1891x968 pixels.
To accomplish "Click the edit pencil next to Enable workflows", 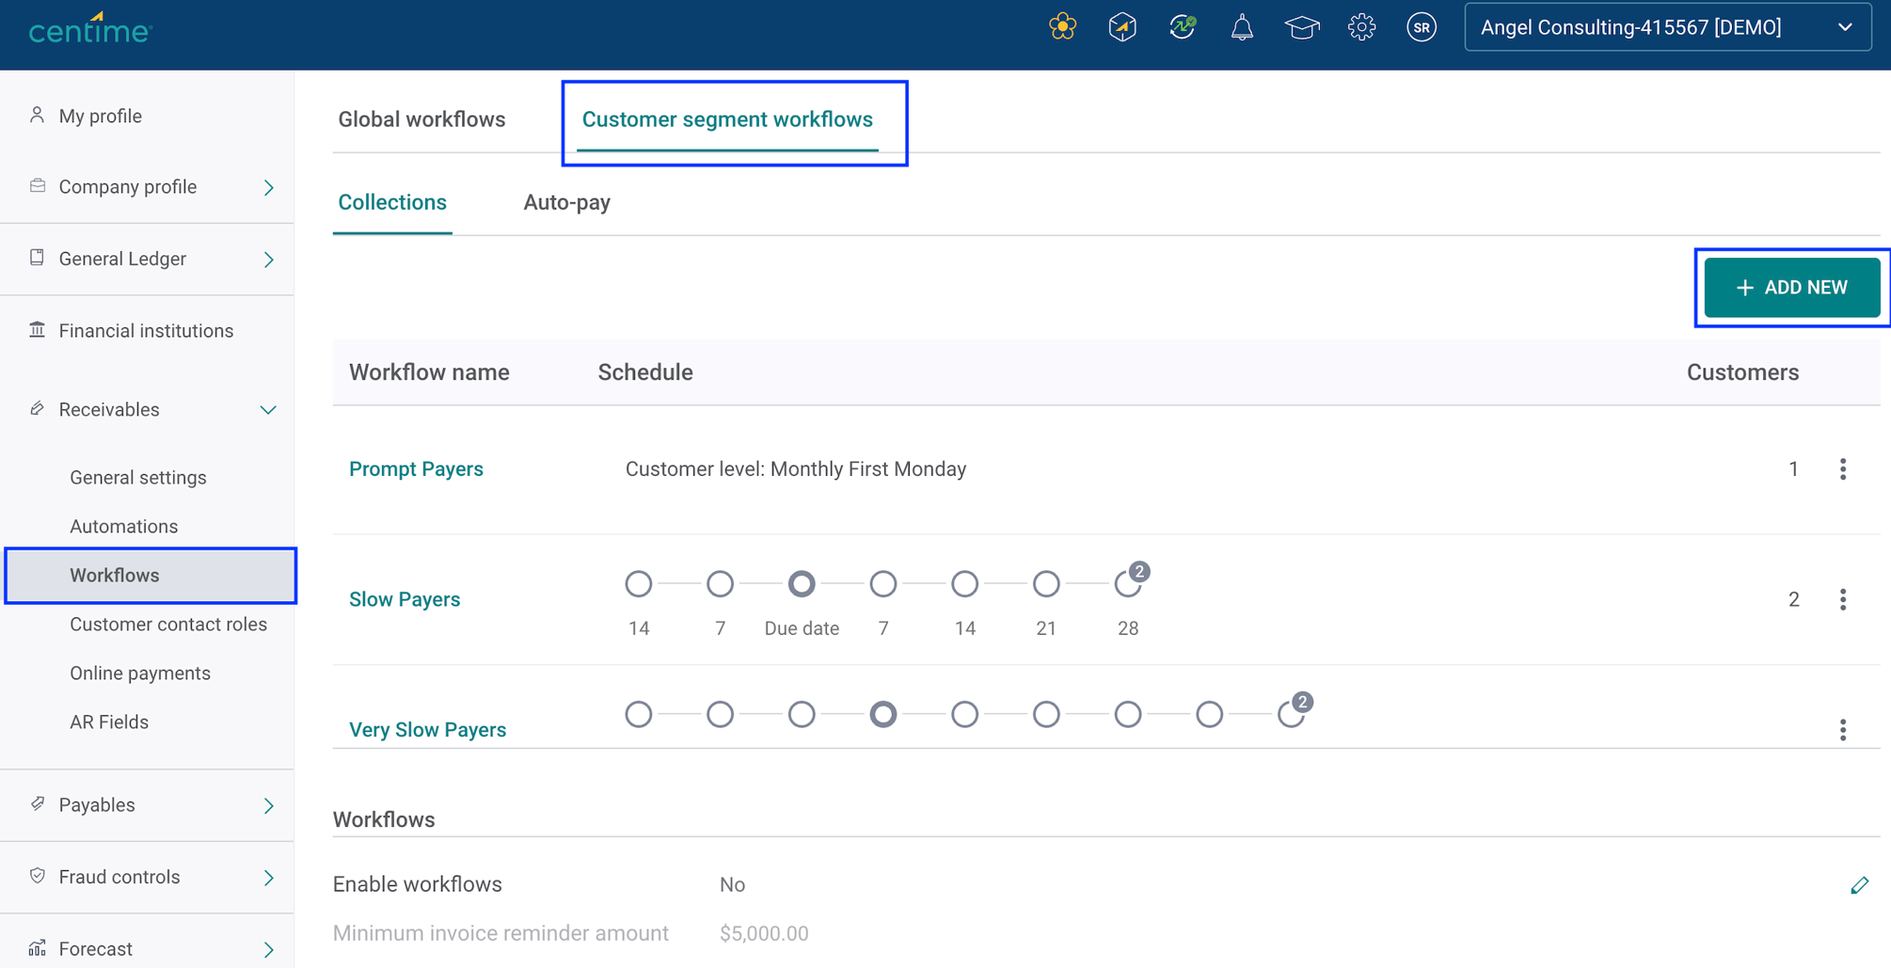I will coord(1860,884).
